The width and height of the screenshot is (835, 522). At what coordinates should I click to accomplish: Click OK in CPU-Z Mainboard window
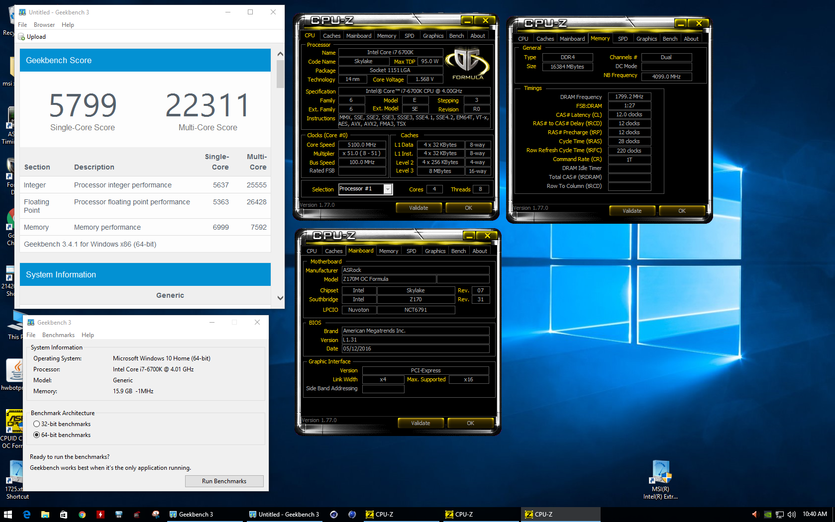point(470,423)
